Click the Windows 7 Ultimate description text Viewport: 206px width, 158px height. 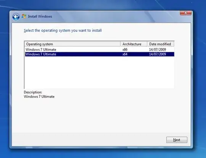[x=39, y=96]
